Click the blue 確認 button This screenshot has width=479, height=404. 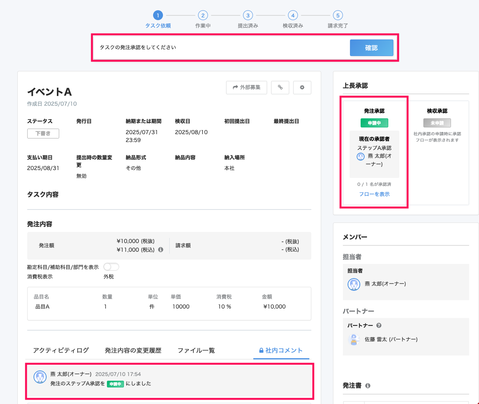372,48
